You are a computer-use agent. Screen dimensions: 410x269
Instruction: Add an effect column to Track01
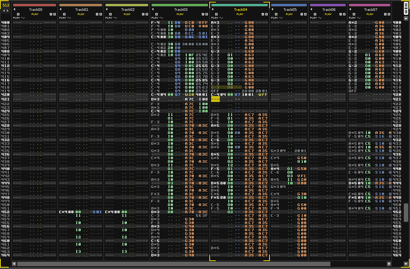(x=101, y=14)
